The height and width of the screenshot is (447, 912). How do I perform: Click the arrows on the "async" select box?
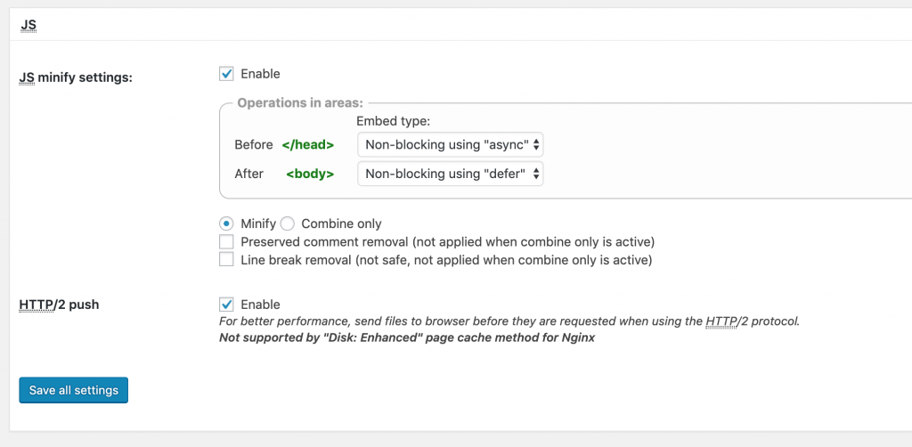(x=535, y=145)
